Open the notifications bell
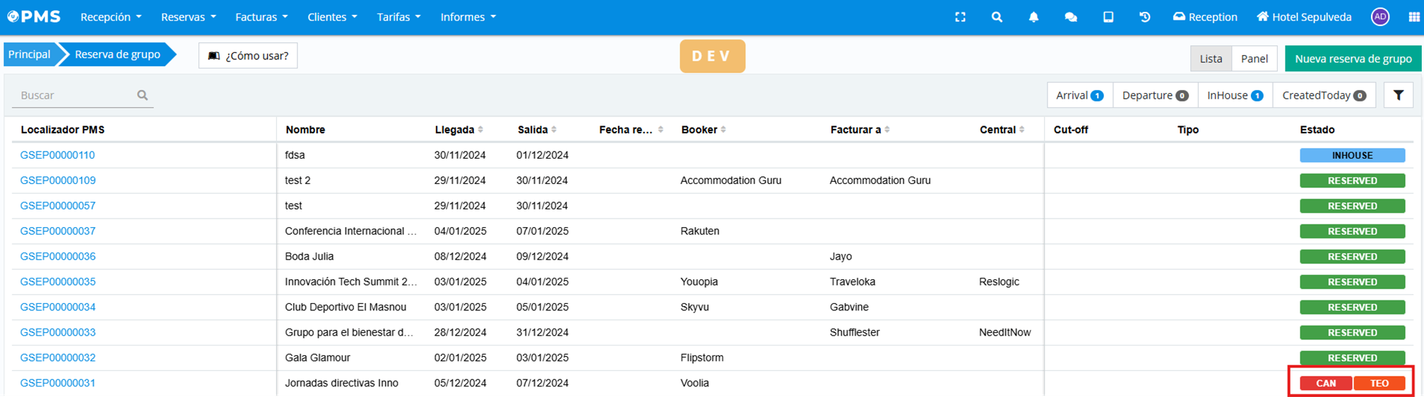 pos(1033,17)
